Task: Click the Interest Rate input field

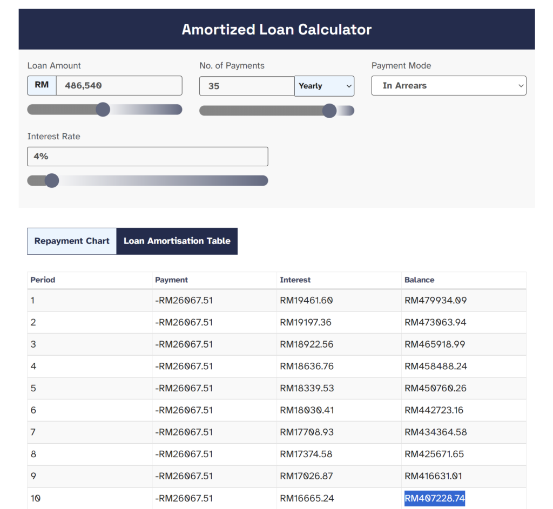Action: [147, 157]
